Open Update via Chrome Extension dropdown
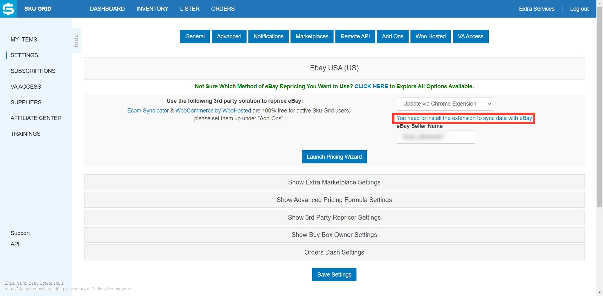This screenshot has height=296, width=603. 445,104
